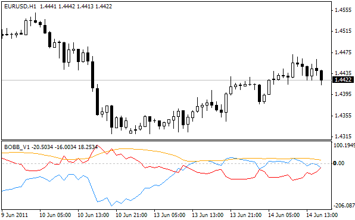Viewport: 355px width, 220px height.
Task: Click the 10 Jun 13:00 time label
Action: pos(94,215)
